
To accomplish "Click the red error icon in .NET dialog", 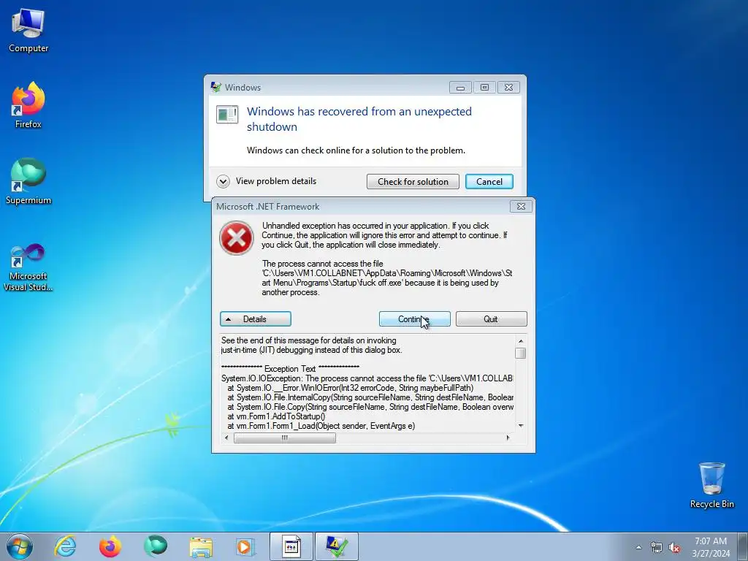I will pos(237,238).
